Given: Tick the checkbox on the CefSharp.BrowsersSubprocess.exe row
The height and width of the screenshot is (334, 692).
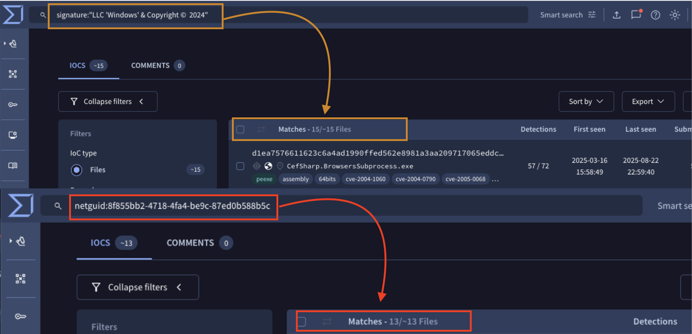Looking at the screenshot, I should tap(240, 166).
